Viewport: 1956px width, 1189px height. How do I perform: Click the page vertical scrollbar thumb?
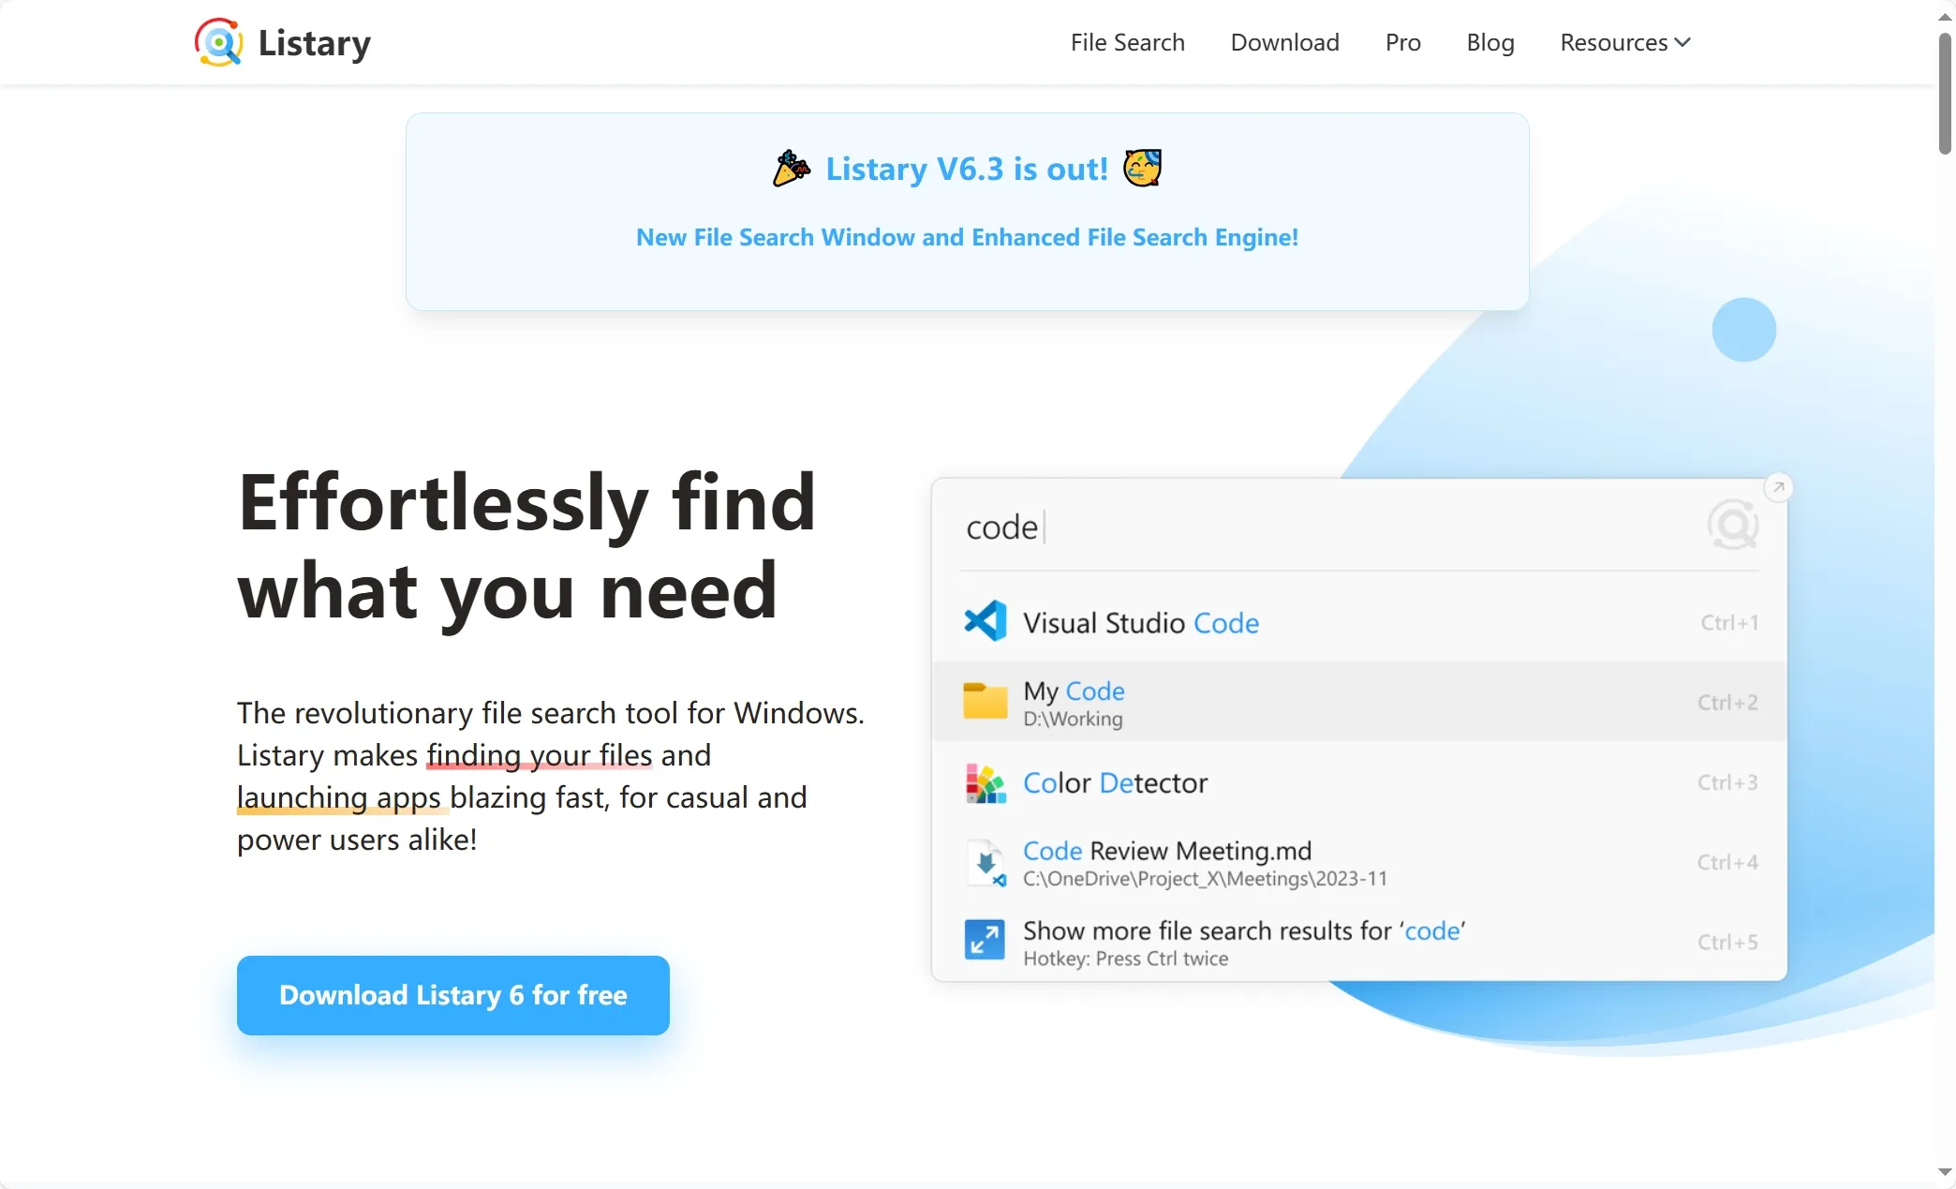point(1945,94)
